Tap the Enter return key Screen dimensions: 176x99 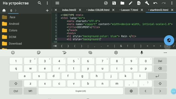[157, 76]
